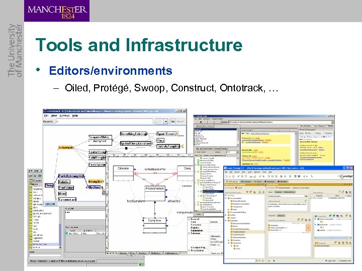
Task: Click the Open project icon in Protégé toolbar
Action: [230, 177]
